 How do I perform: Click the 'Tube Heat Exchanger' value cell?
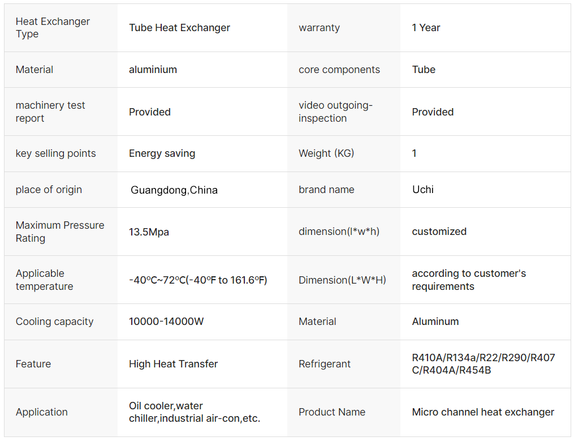(179, 28)
